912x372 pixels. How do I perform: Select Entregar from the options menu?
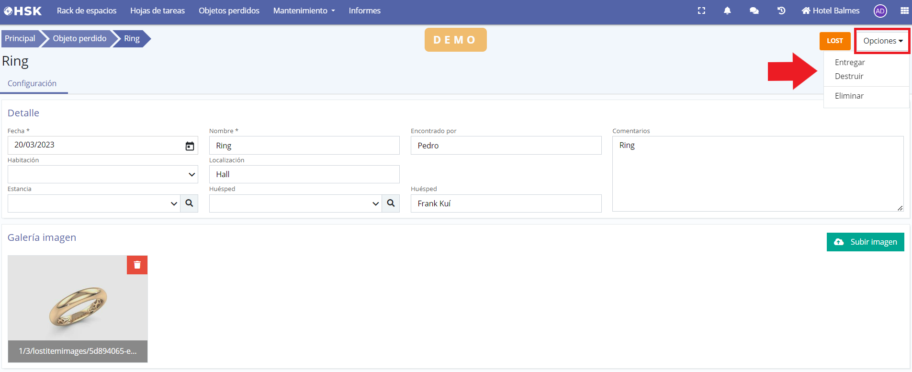click(850, 62)
